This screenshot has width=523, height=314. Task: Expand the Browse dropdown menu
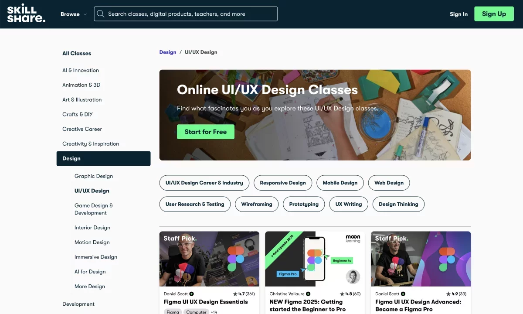point(73,14)
